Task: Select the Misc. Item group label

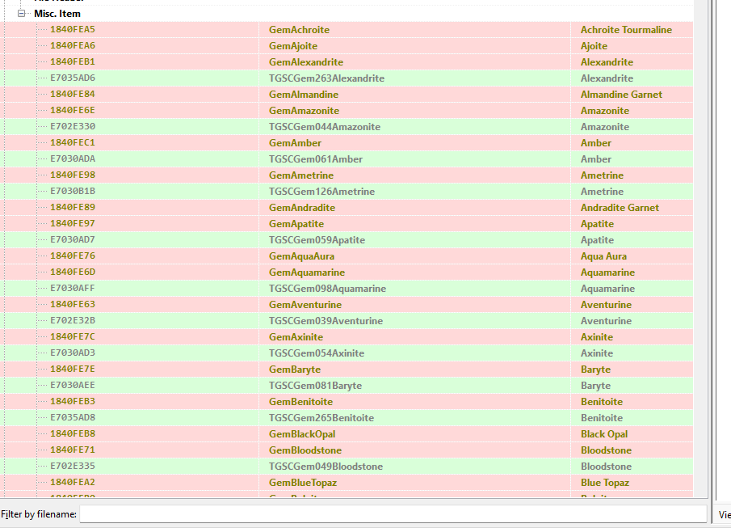Action: pos(57,14)
